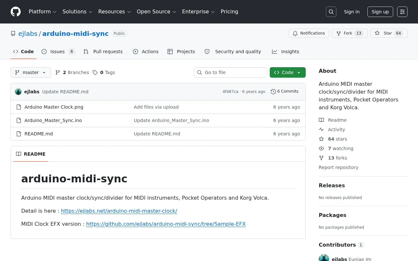
Task: Open the Arduino Master Clock.png file
Action: coord(54,107)
